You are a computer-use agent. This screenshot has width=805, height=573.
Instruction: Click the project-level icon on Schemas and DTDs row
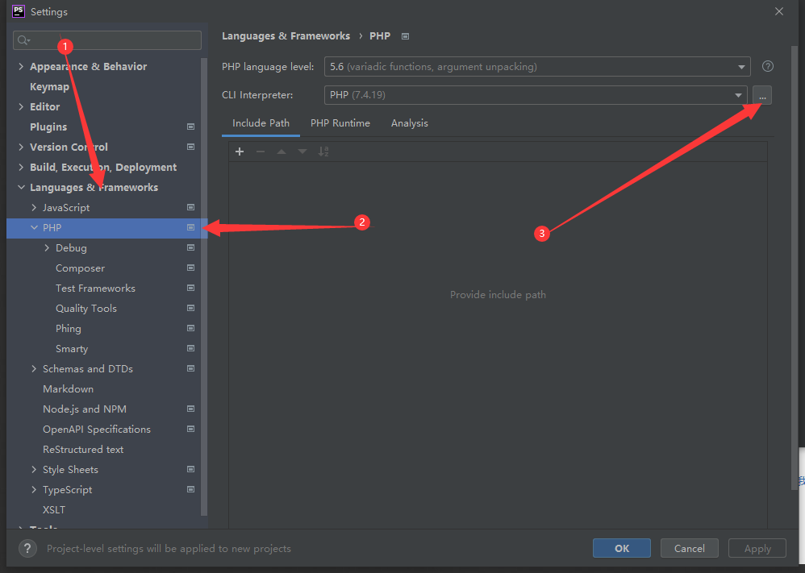coord(190,368)
